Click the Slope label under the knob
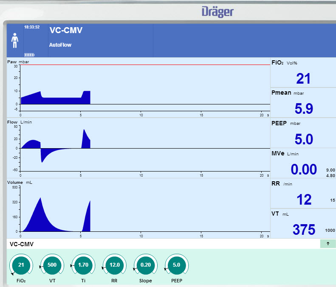This screenshot has width=336, height=287. pyautogui.click(x=146, y=281)
